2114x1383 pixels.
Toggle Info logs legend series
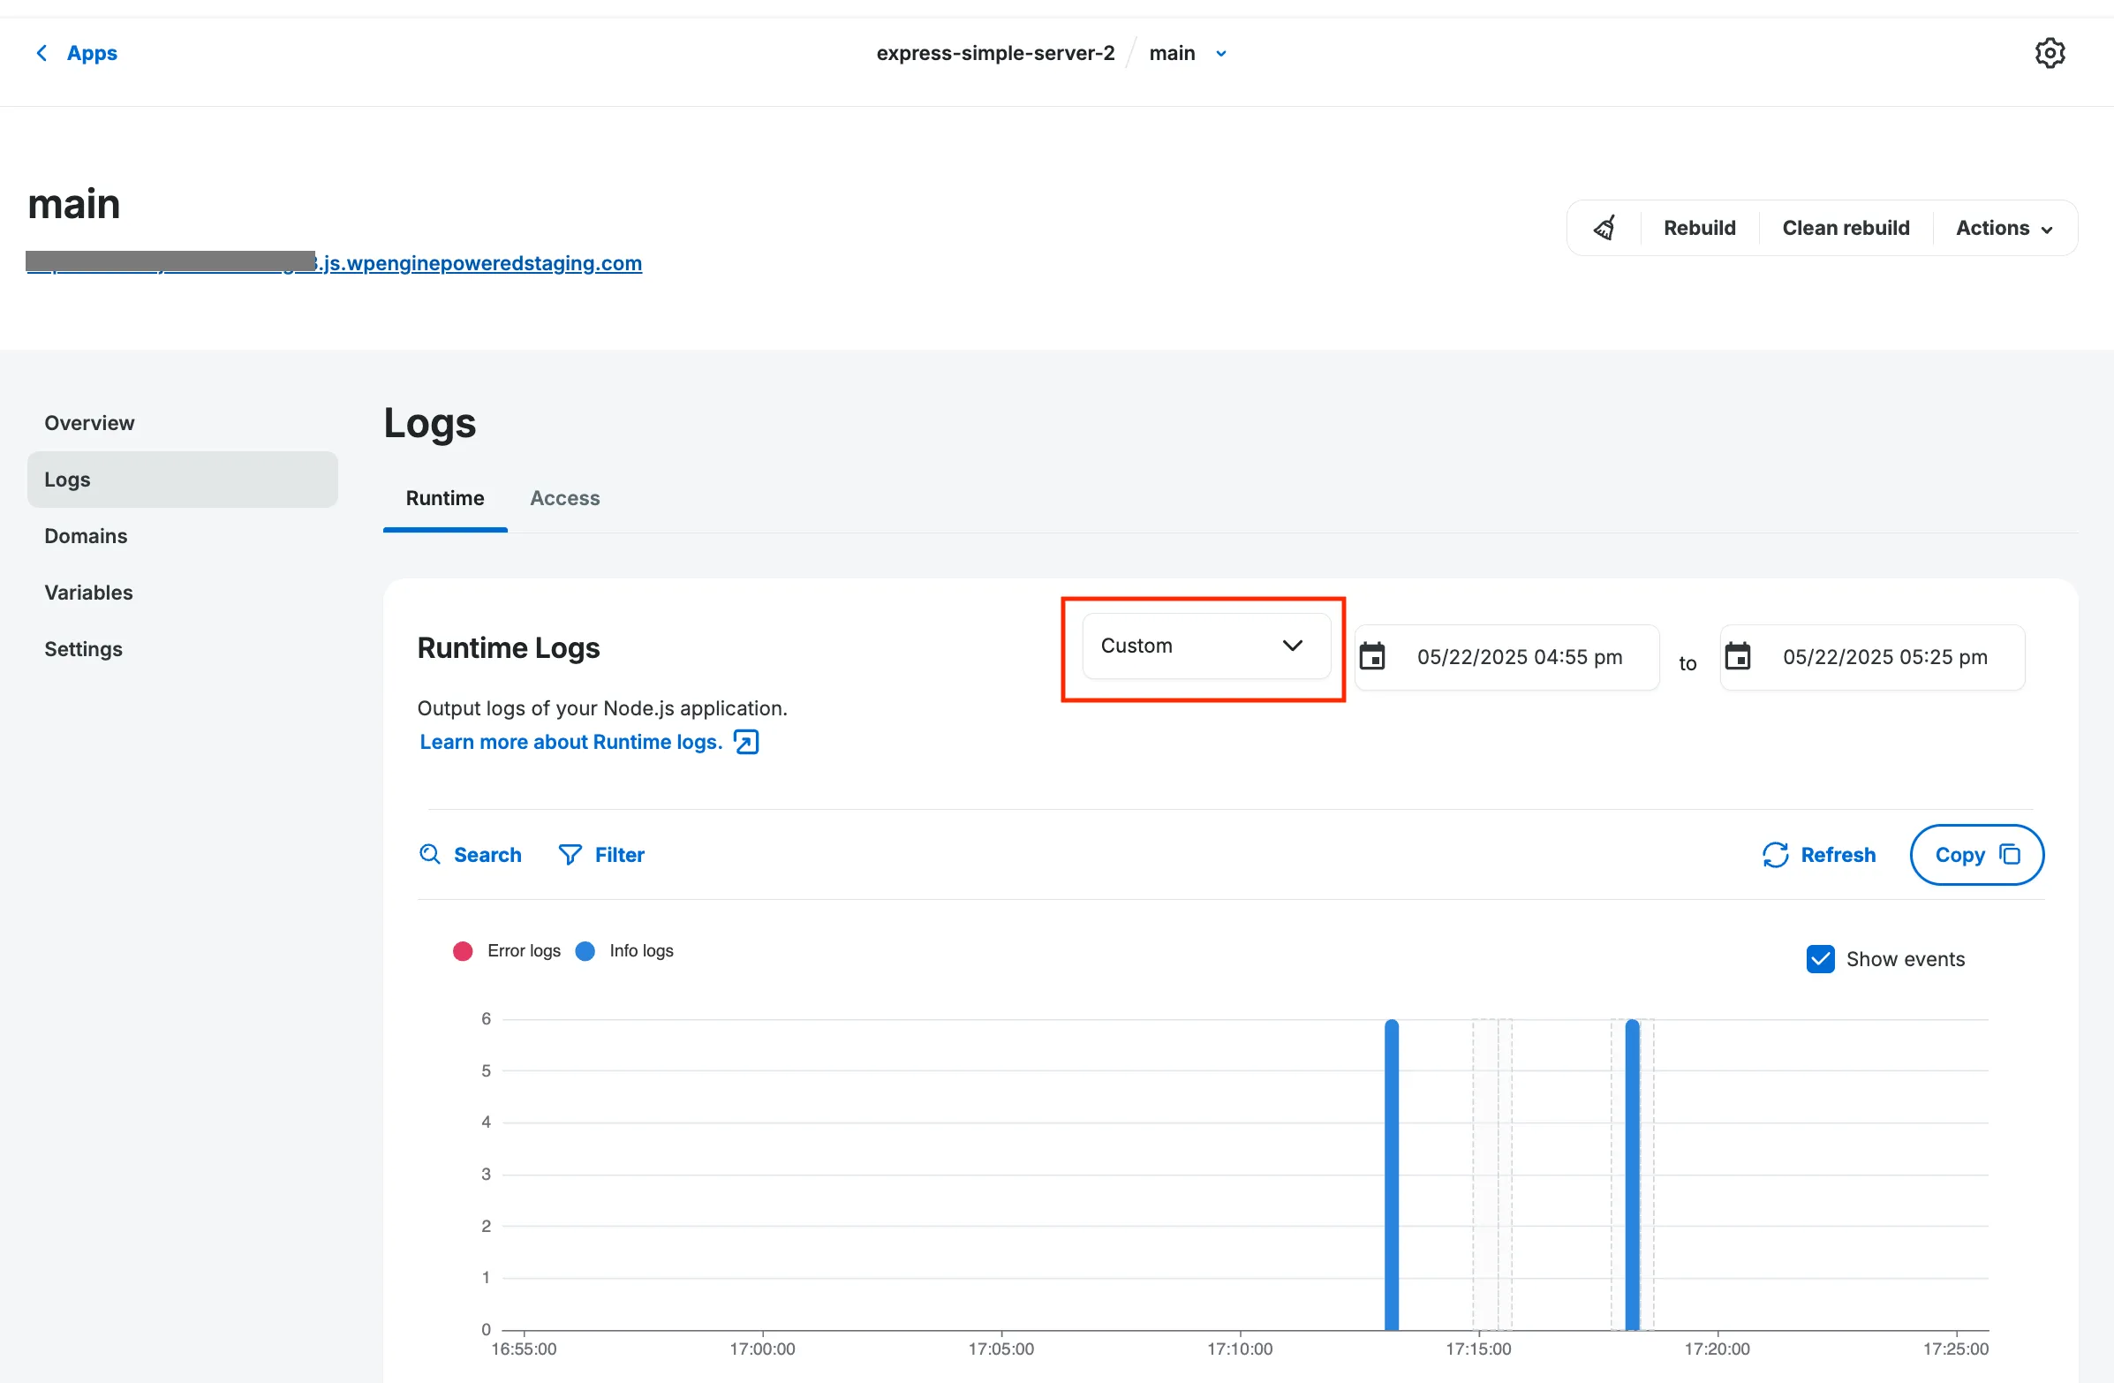tap(585, 951)
